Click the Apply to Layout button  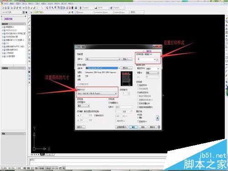[x=121, y=127]
